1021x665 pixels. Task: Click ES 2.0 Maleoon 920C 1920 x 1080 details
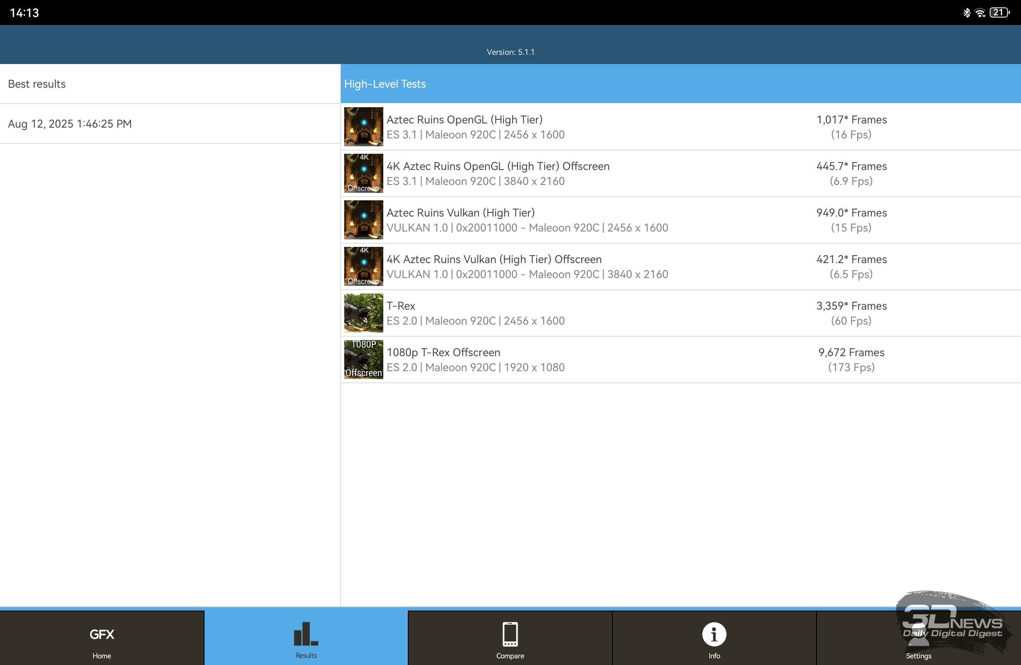[x=475, y=367]
